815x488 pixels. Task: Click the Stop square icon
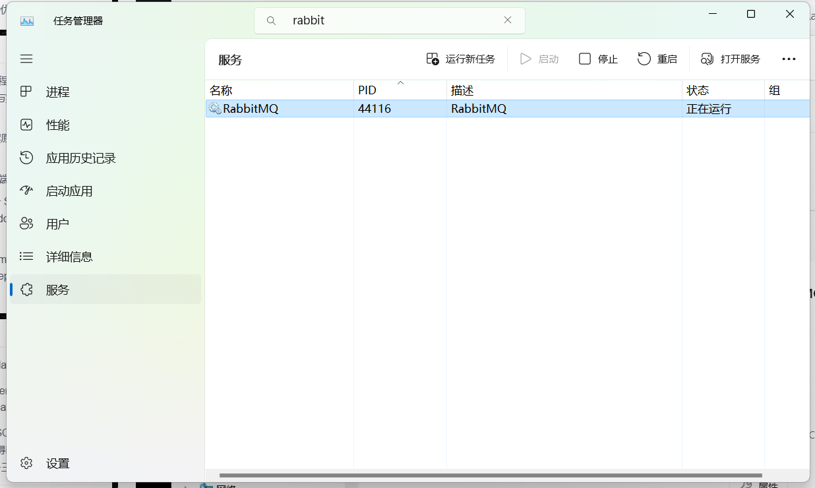[585, 59]
